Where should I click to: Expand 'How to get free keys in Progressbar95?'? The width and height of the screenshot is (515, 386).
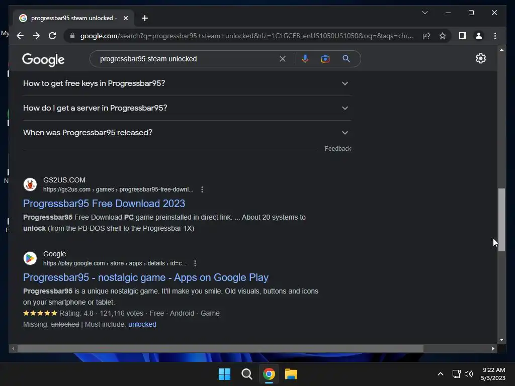187,83
